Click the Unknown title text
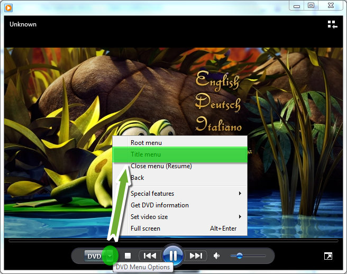347x274 pixels. [x=23, y=24]
